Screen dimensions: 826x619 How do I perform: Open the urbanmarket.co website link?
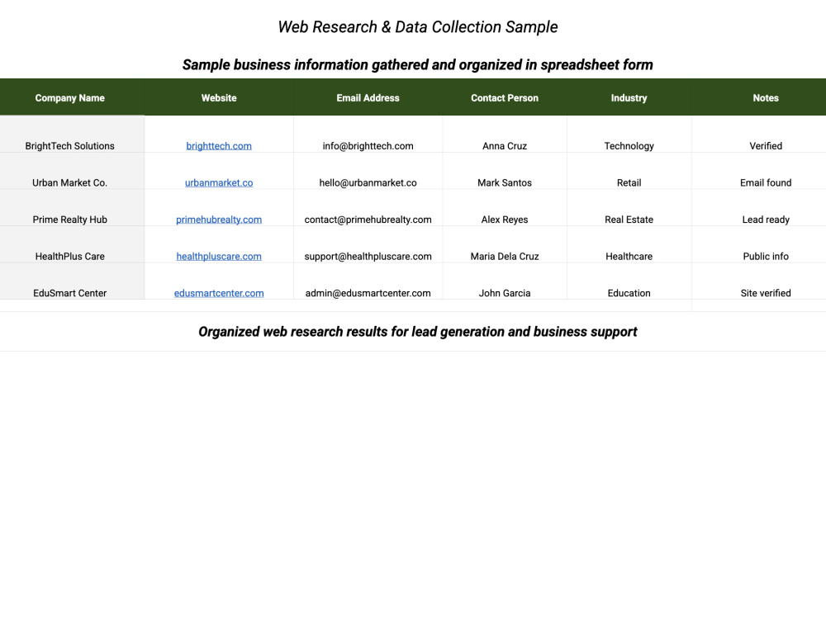click(219, 182)
